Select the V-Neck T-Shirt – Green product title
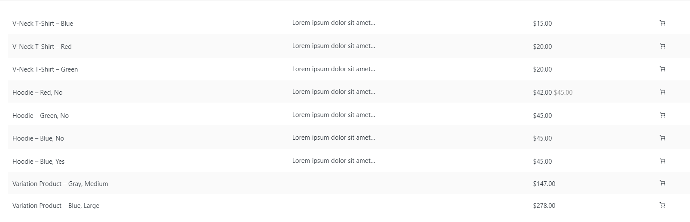The image size is (690, 222). click(x=45, y=69)
